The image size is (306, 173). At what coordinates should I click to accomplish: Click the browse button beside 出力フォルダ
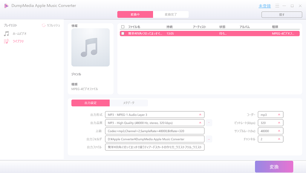209,139
